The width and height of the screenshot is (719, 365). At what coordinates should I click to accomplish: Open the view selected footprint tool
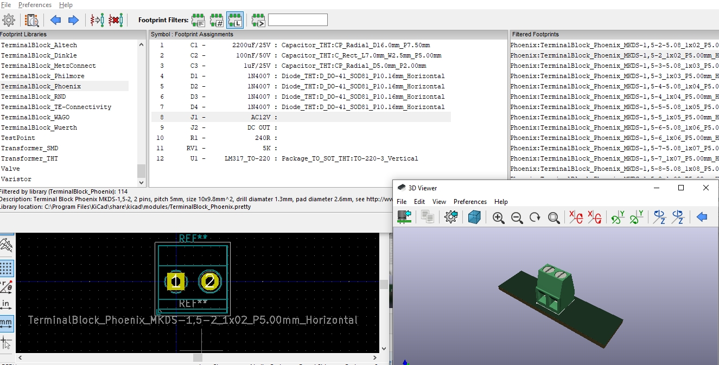(32, 21)
